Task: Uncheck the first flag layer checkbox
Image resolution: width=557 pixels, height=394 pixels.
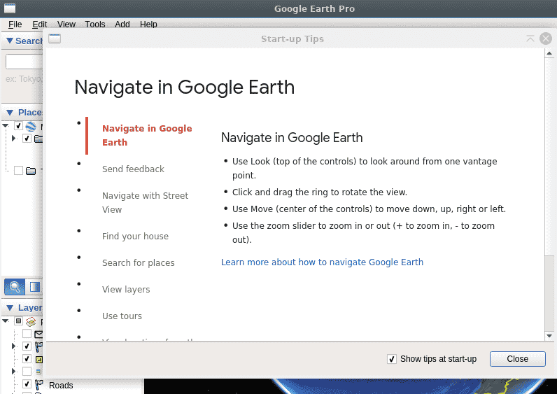Action: (27, 346)
